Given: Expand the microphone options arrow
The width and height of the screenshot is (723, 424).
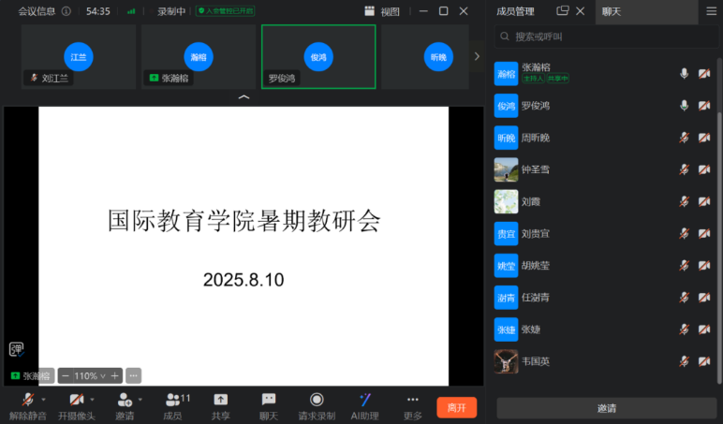Looking at the screenshot, I should pyautogui.click(x=43, y=399).
